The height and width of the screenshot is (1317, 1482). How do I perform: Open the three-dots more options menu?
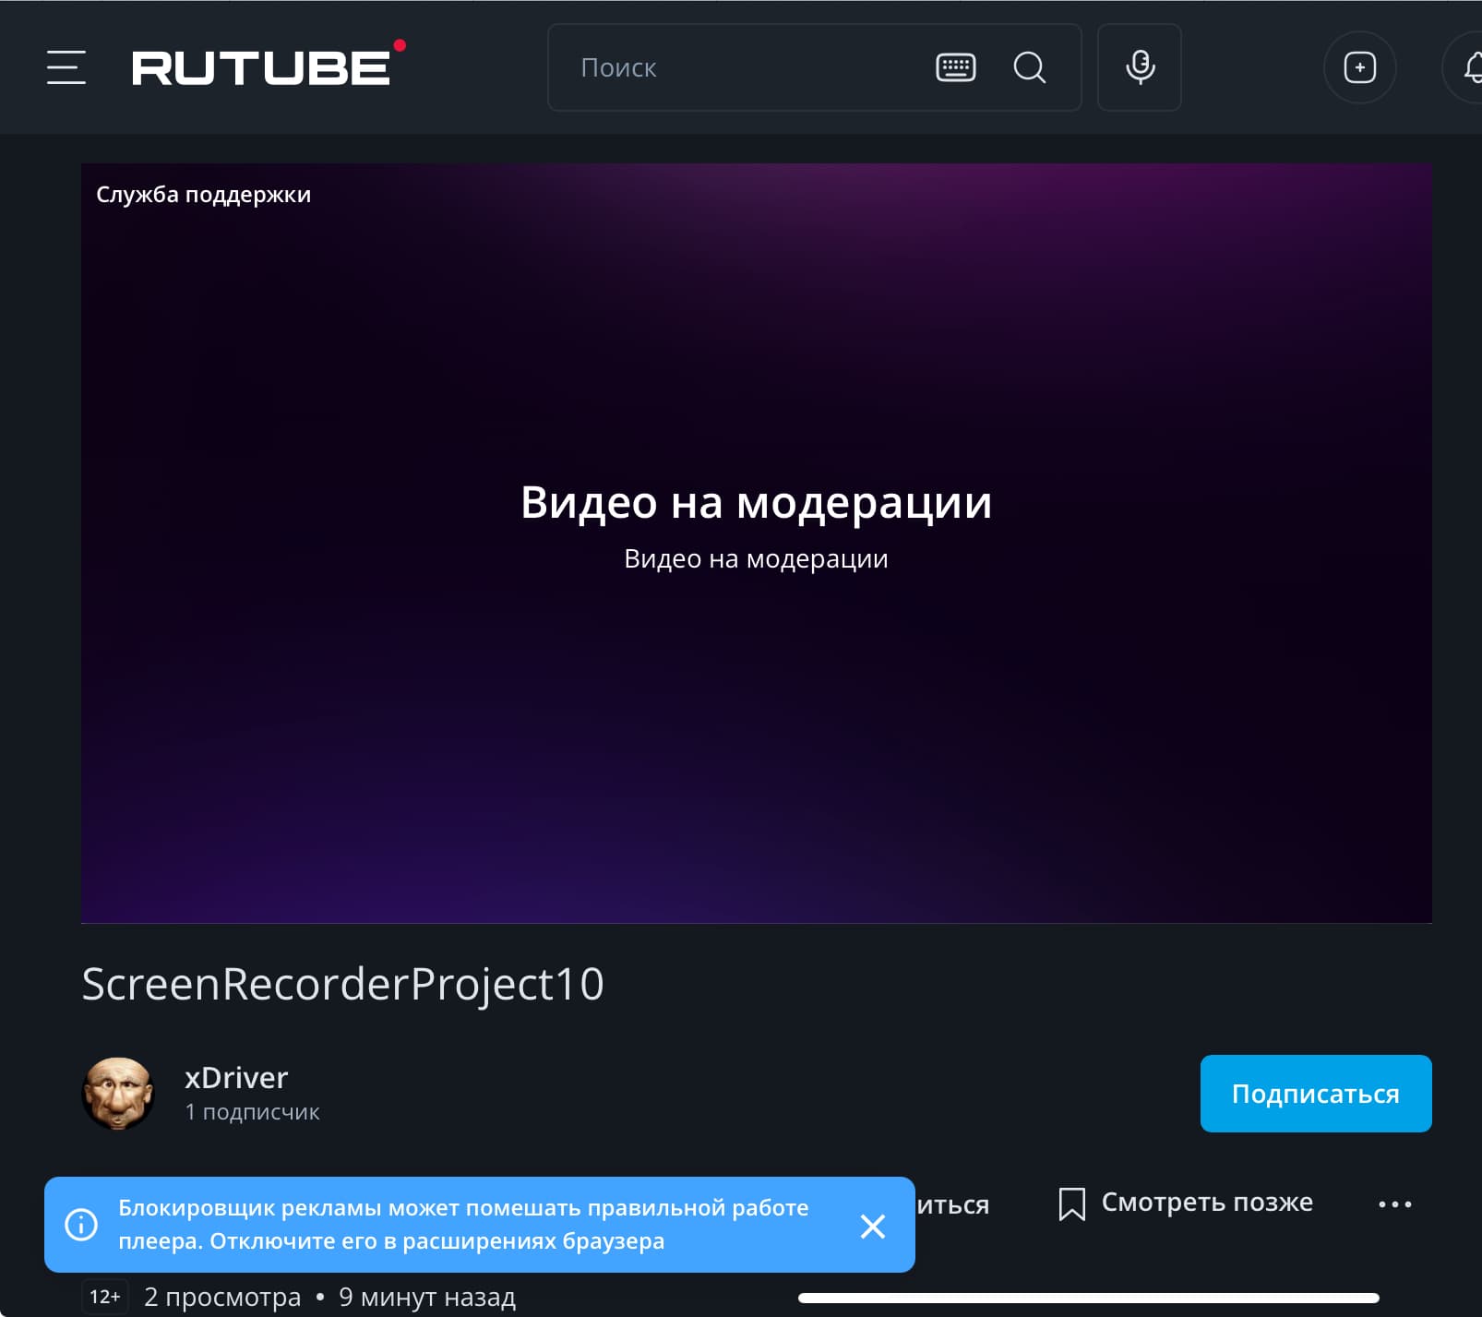click(x=1394, y=1203)
